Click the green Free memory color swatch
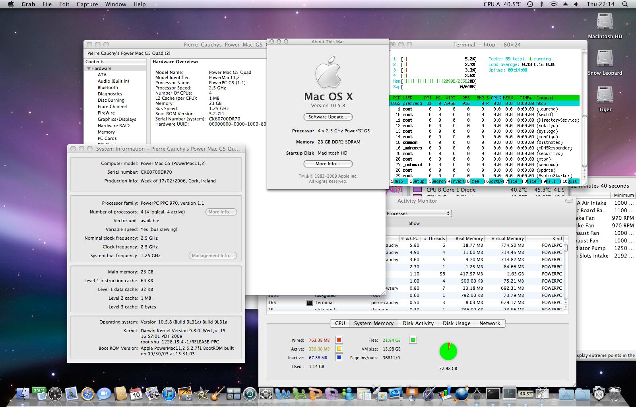This screenshot has height=407, width=636. click(413, 340)
